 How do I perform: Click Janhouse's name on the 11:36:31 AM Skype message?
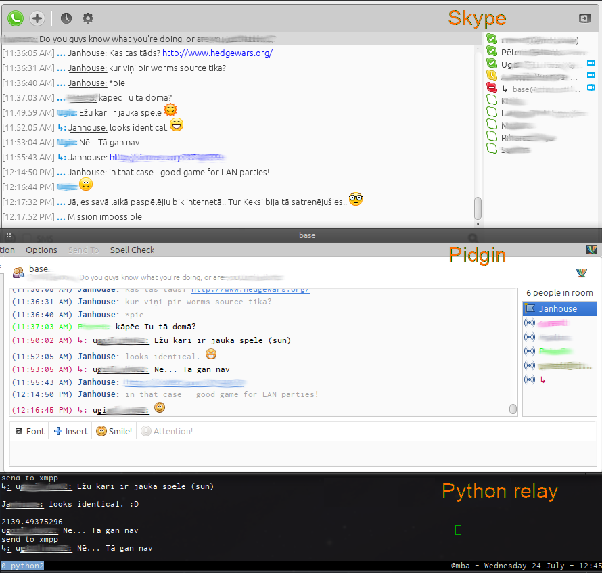(87, 68)
